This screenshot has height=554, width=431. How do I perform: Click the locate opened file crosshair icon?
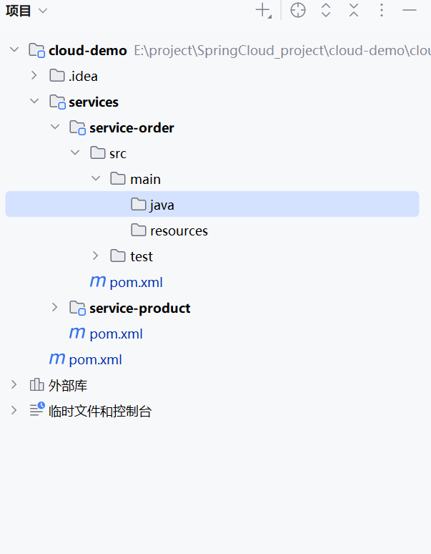tap(298, 11)
